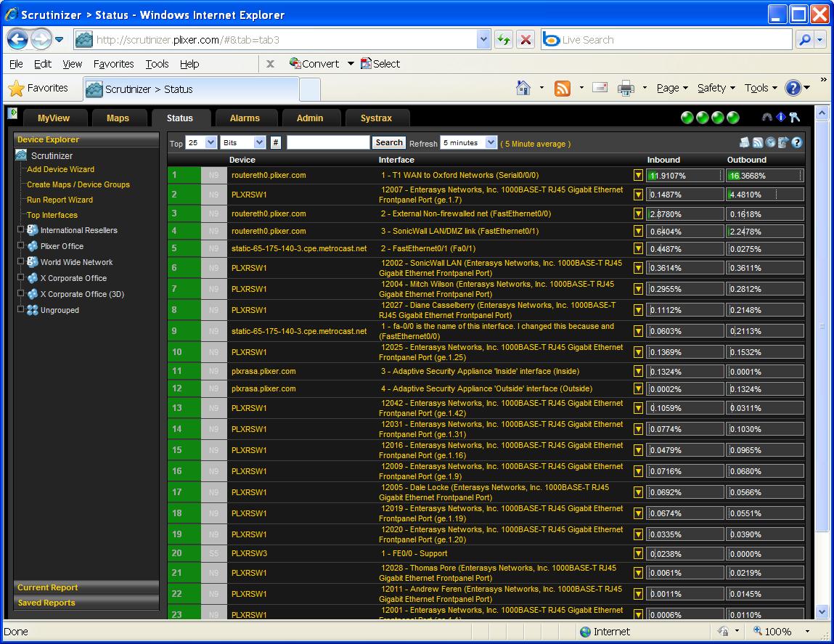Image resolution: width=834 pixels, height=644 pixels.
Task: Click the gray arch icon near the status lights
Action: coord(766,117)
